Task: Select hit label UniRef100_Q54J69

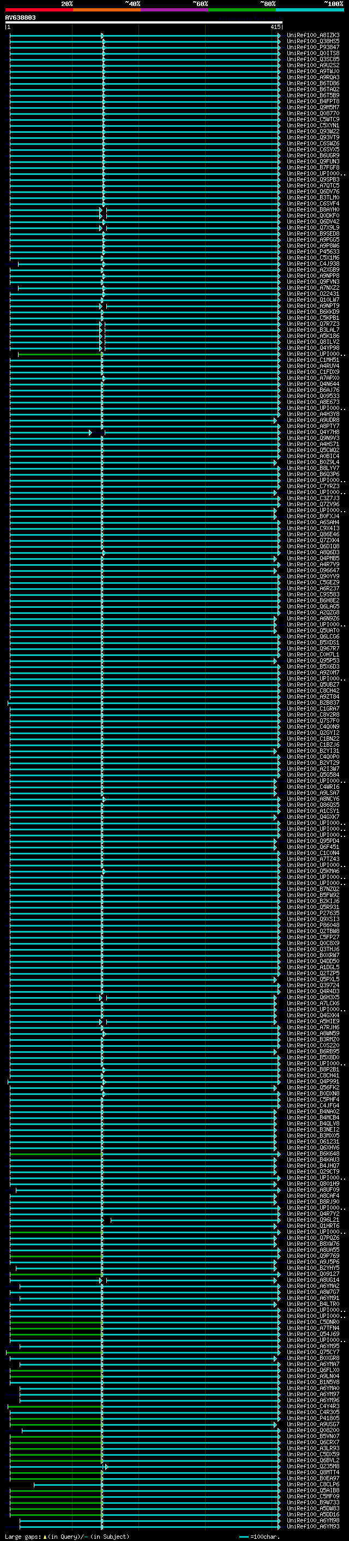Action: point(313,1333)
